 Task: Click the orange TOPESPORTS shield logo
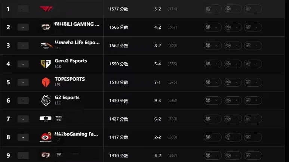point(46,82)
